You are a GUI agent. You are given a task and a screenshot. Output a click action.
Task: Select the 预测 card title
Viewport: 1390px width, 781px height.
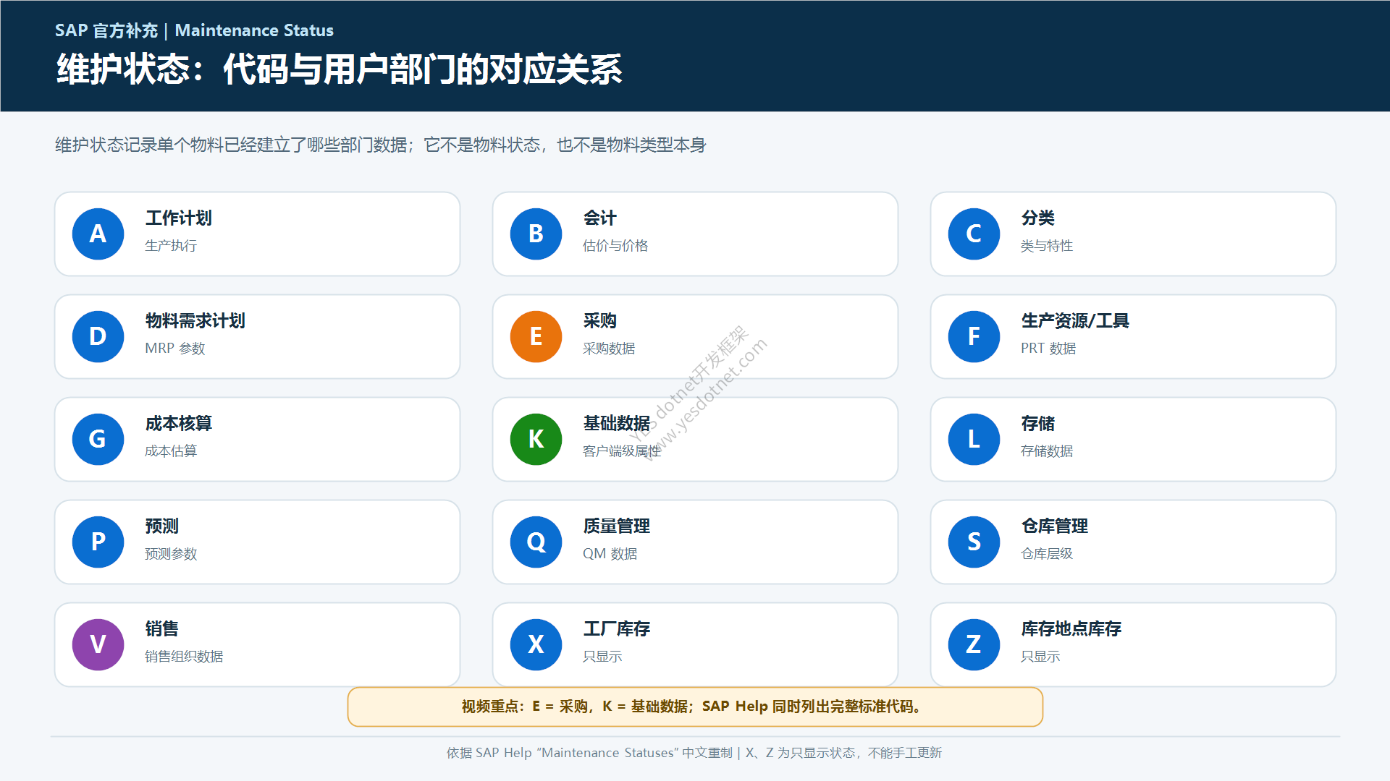click(161, 526)
